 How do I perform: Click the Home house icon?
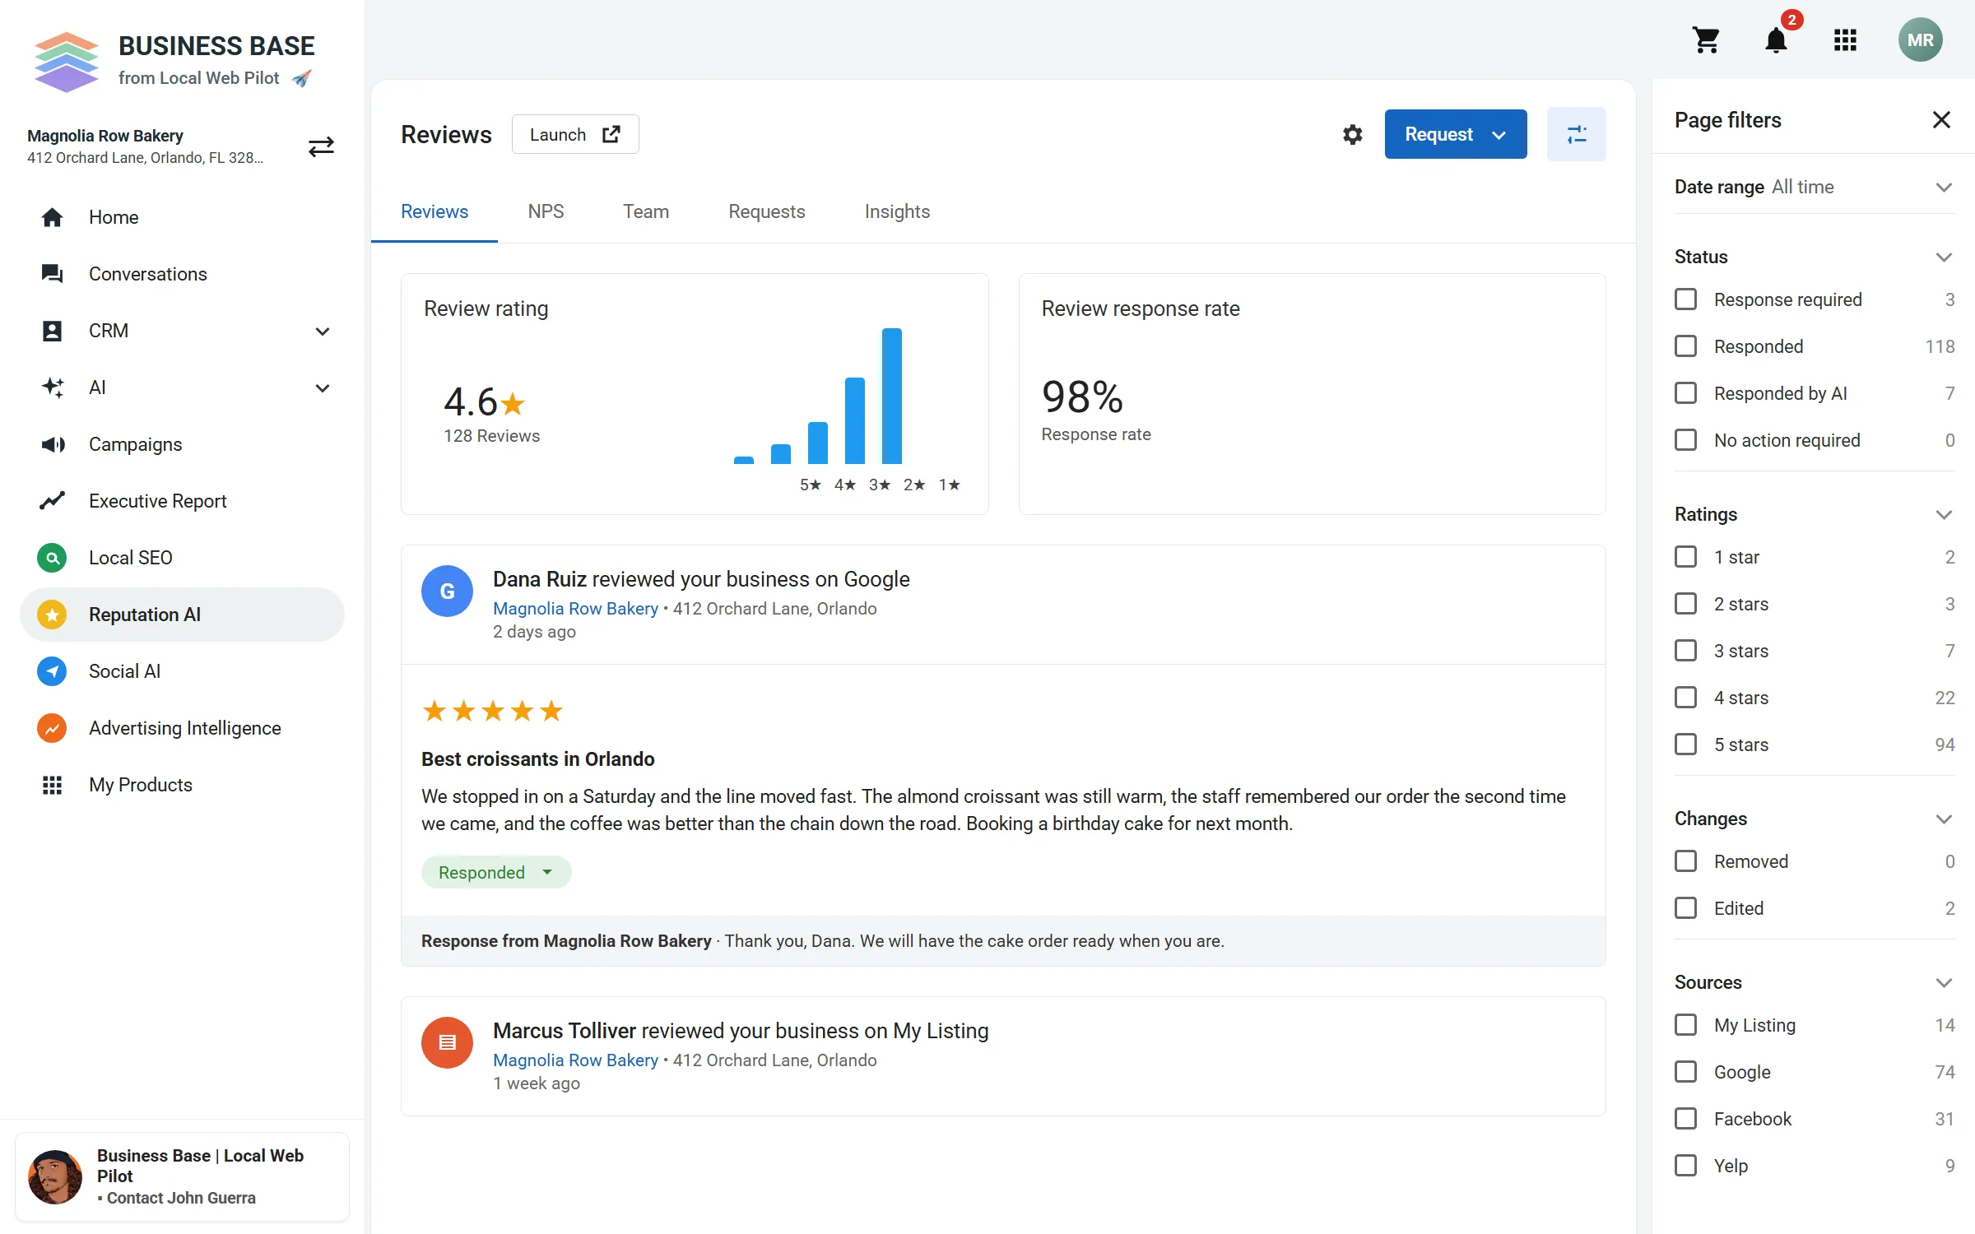pyautogui.click(x=52, y=217)
